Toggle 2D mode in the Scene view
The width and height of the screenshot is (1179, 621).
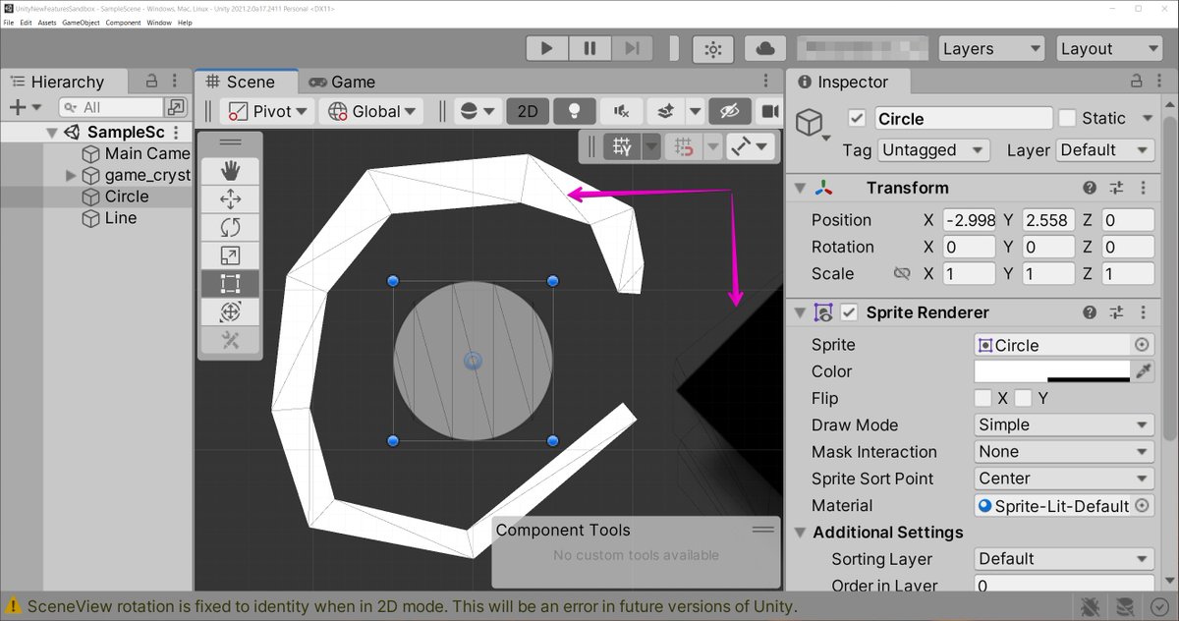[x=527, y=111]
